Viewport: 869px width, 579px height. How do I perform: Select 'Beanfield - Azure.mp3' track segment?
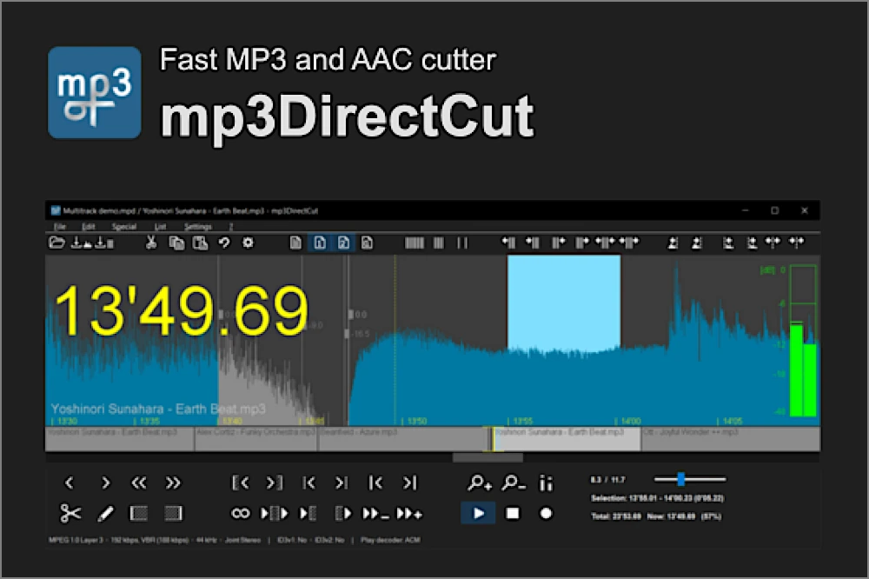click(402, 438)
